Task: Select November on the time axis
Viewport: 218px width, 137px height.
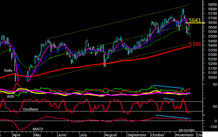Action: pyautogui.click(x=185, y=135)
